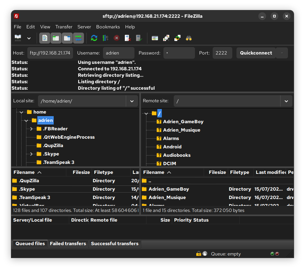Sort local files by Filesize column
The height and width of the screenshot is (270, 305).
click(79, 172)
